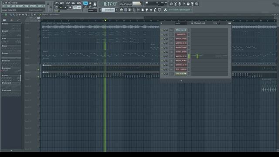Open the Channel rack options menu arrow
The width and height of the screenshot is (279, 157).
[162, 23]
